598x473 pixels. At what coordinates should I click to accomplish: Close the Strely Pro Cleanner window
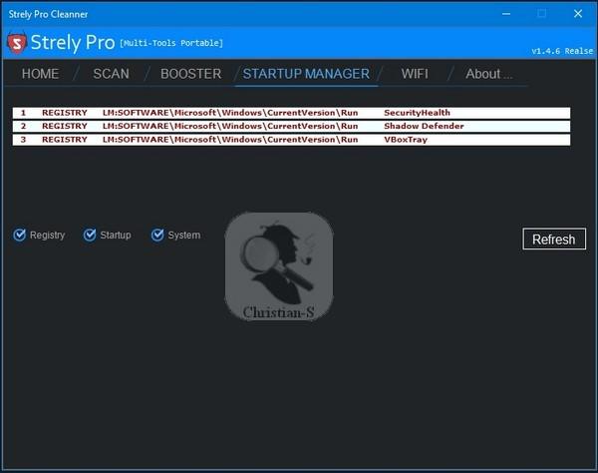click(578, 14)
